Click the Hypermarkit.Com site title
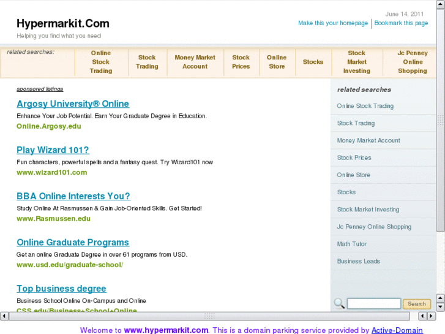This screenshot has height=334, width=445. (62, 23)
